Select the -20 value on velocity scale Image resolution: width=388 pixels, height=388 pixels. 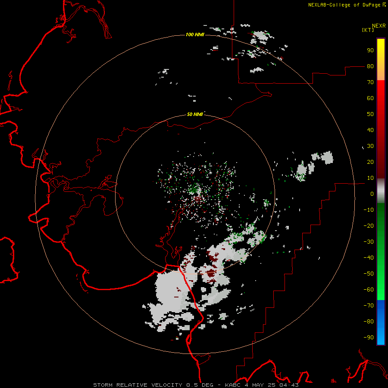(369, 226)
